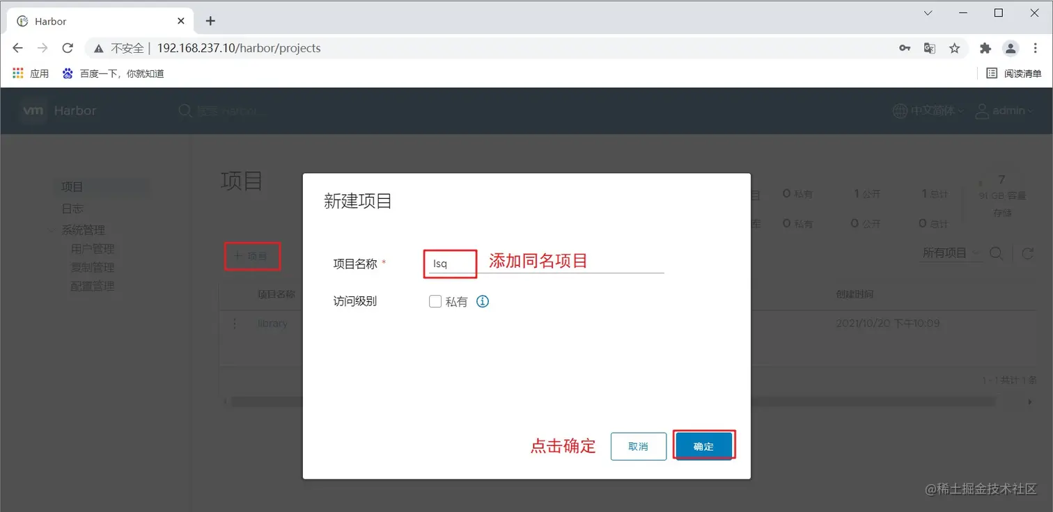Select 日志 in the sidebar
The width and height of the screenshot is (1053, 512).
tap(72, 208)
